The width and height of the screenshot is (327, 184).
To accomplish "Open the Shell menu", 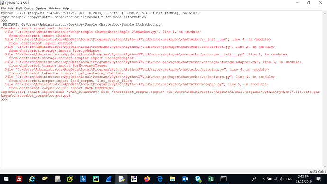I will point(18,9).
